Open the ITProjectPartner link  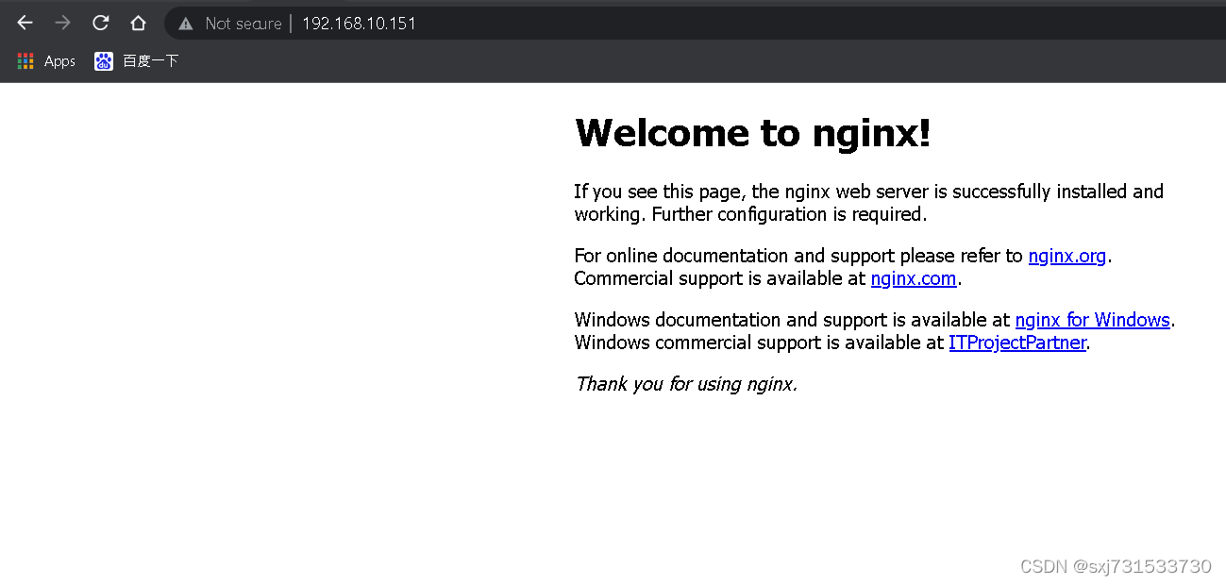[x=1017, y=343]
